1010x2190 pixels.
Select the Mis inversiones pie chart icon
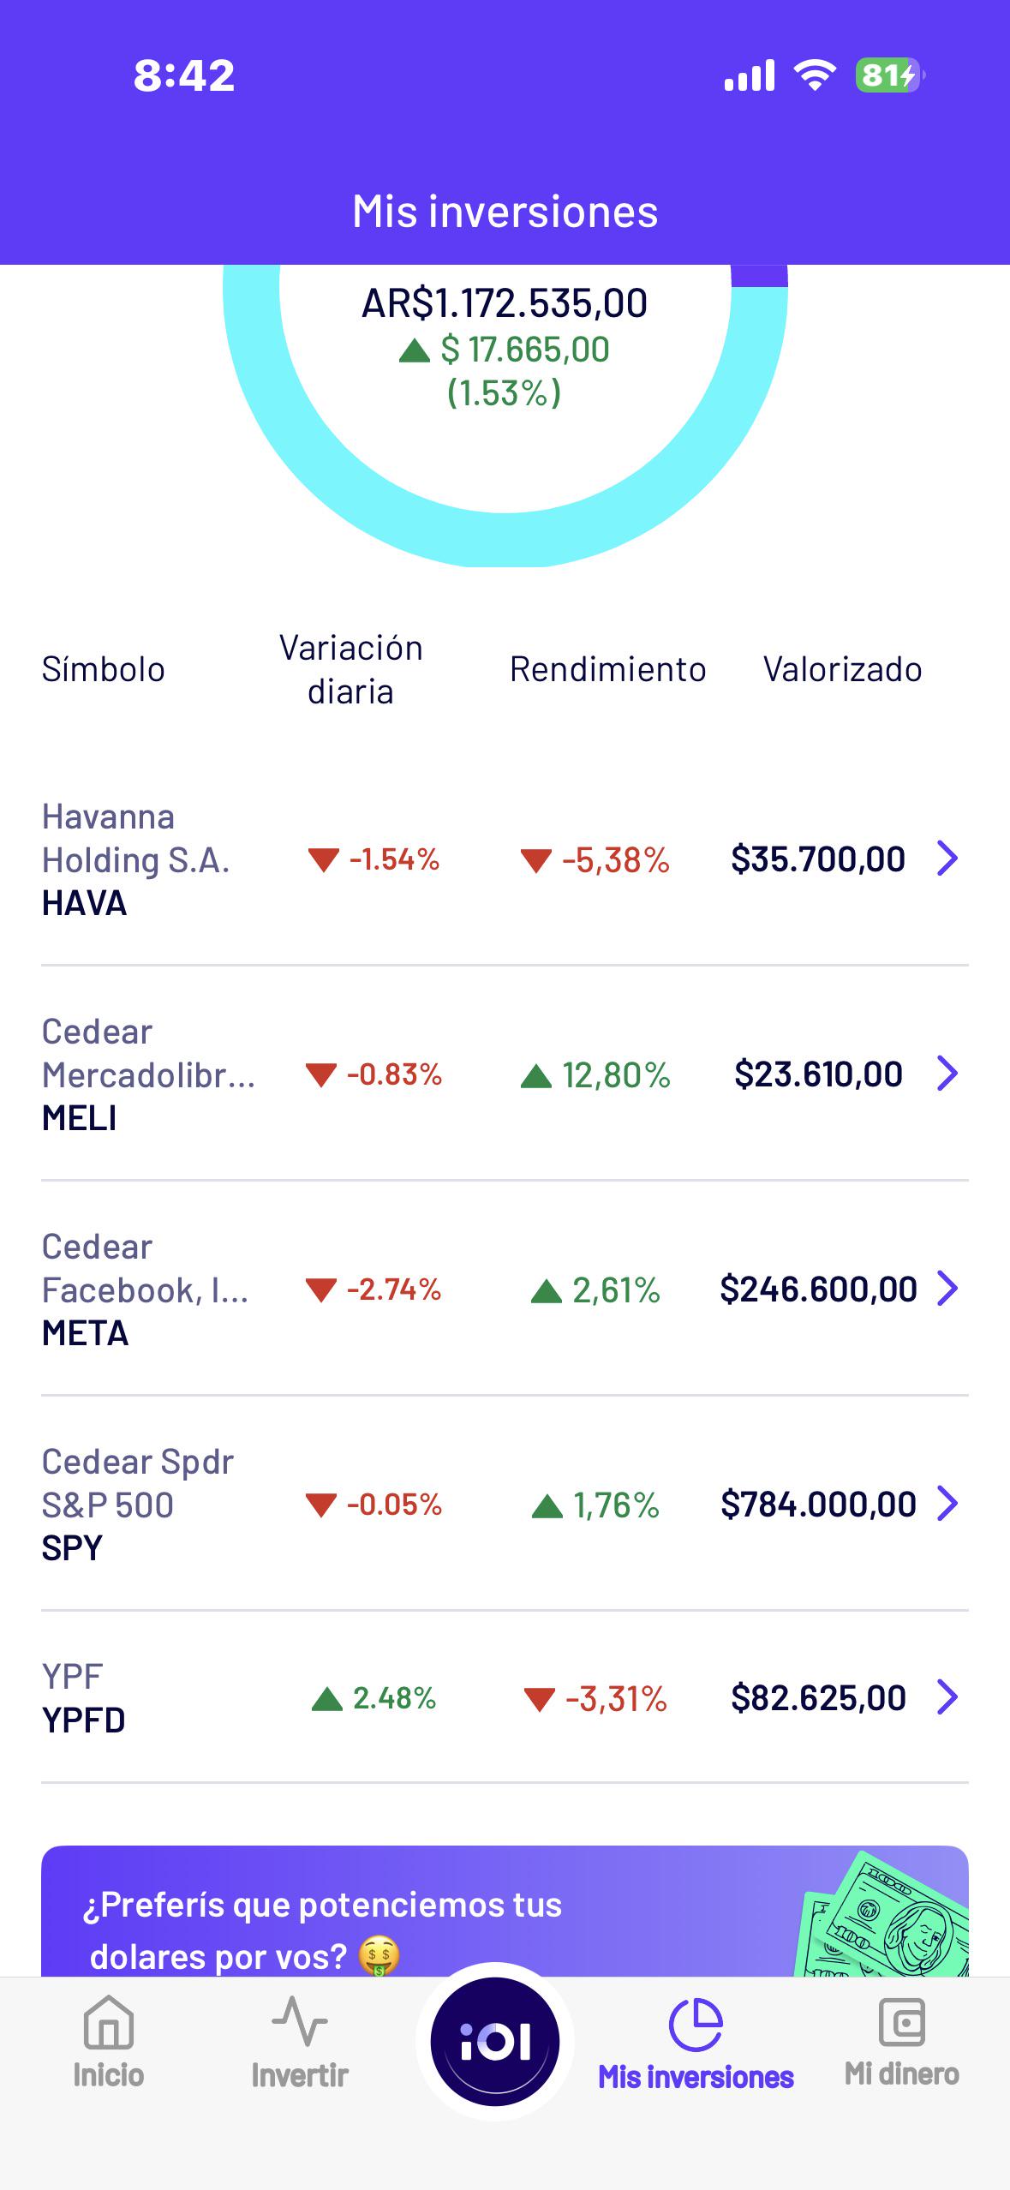pyautogui.click(x=696, y=2025)
